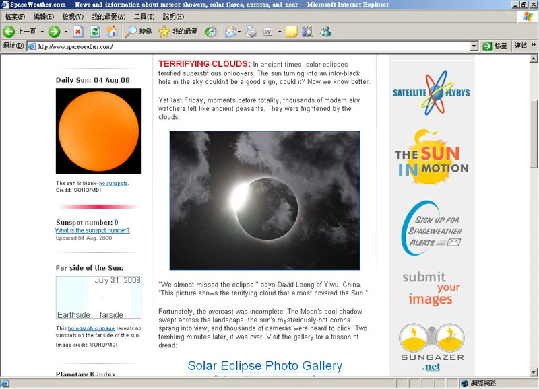Viewport: 539px width, 389px height.
Task: Expand the Forward button history dropdown arrow
Action: (65, 32)
